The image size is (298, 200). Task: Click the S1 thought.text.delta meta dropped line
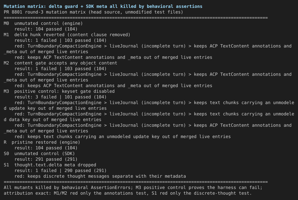[50, 165]
